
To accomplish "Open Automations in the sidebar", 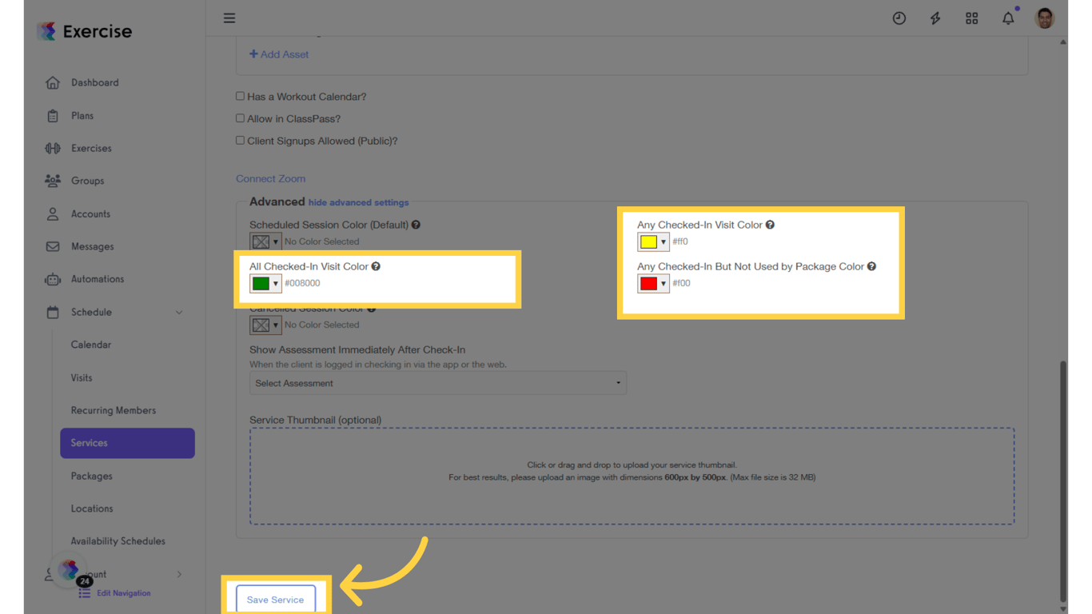I will click(x=98, y=279).
